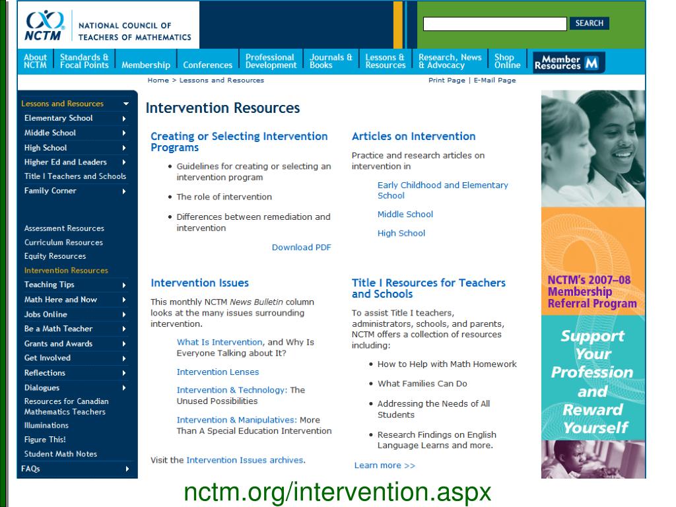Select Title I Teachers and Schools sidebar item
The width and height of the screenshot is (676, 507).
tap(75, 176)
